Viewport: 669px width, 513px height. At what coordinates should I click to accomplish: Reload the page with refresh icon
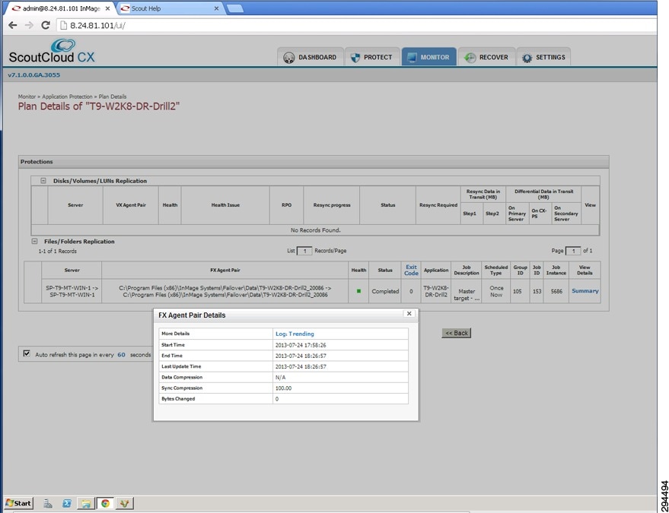(46, 25)
